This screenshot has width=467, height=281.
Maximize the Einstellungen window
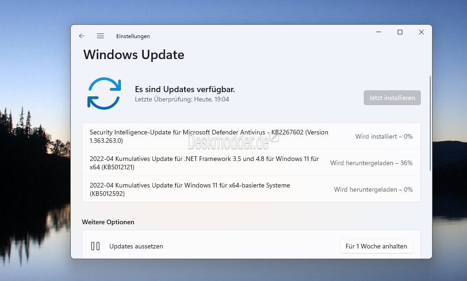point(400,32)
